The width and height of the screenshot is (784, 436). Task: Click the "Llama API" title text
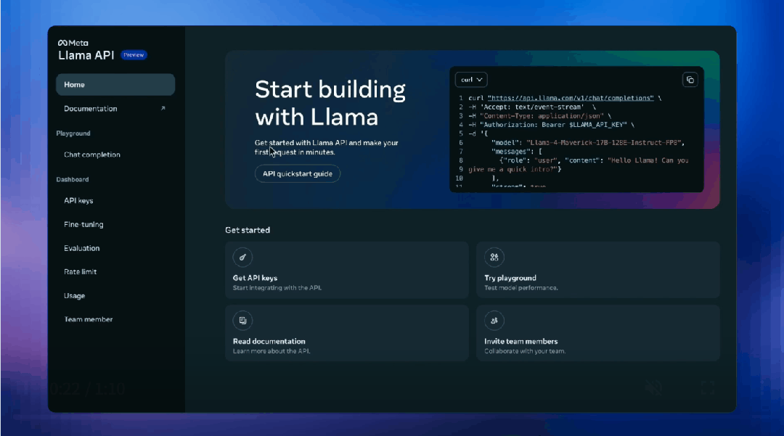[86, 55]
